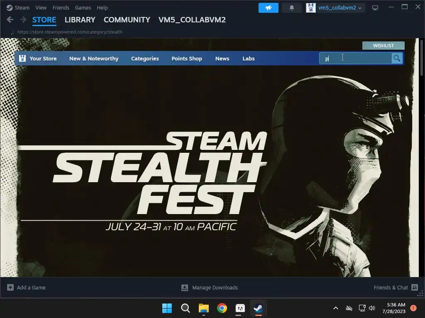The height and width of the screenshot is (318, 425).
Task: Open the Points Shop link
Action: click(187, 58)
